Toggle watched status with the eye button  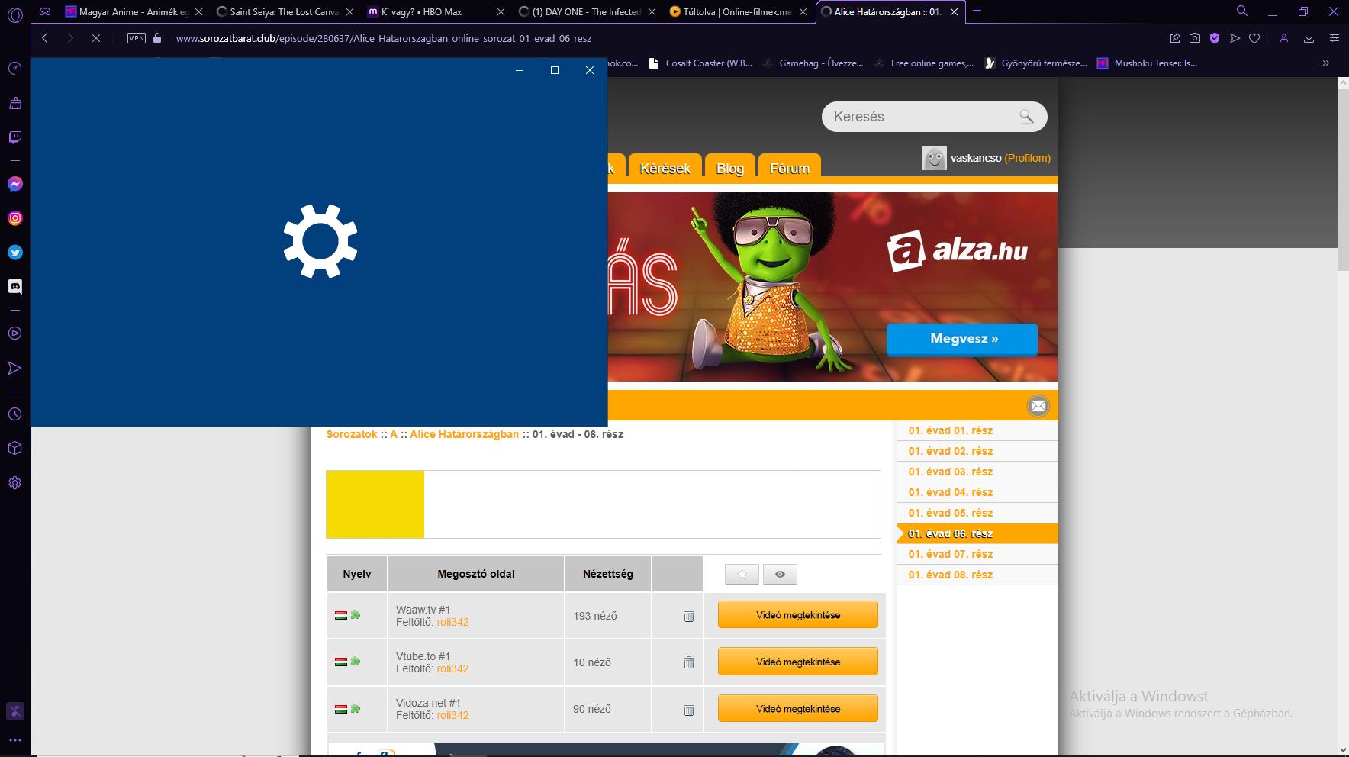[780, 575]
